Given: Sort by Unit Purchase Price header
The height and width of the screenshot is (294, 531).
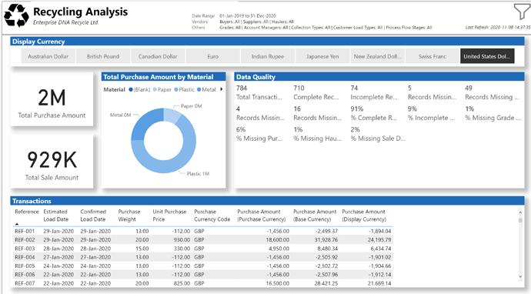Looking at the screenshot, I should click(169, 215).
